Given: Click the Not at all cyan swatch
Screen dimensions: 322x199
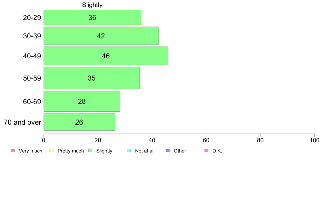Looking at the screenshot, I should pyautogui.click(x=129, y=151).
